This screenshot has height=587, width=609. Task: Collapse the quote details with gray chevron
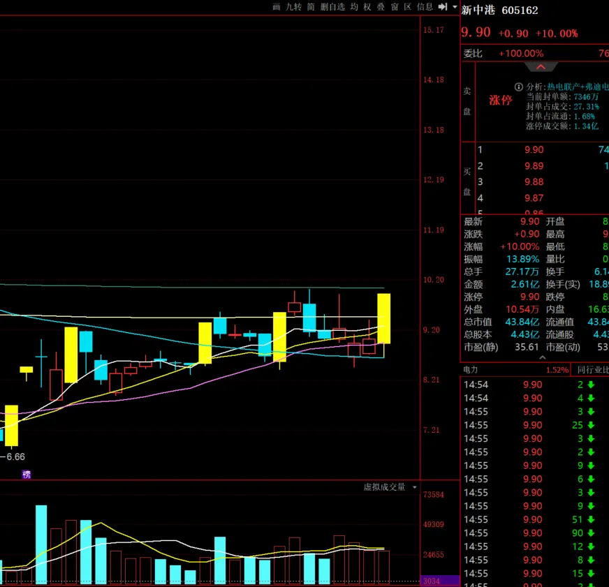pyautogui.click(x=543, y=357)
